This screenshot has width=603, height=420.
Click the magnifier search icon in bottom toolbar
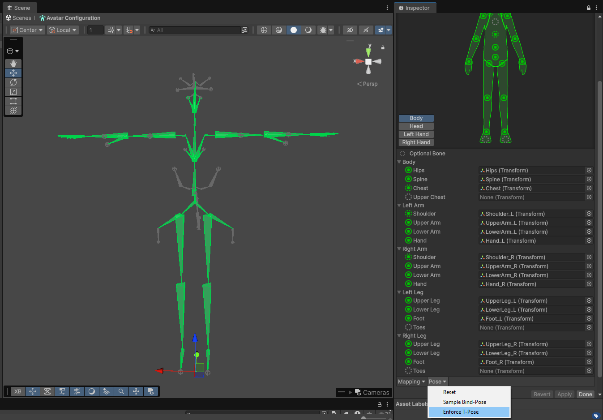pyautogui.click(x=121, y=391)
